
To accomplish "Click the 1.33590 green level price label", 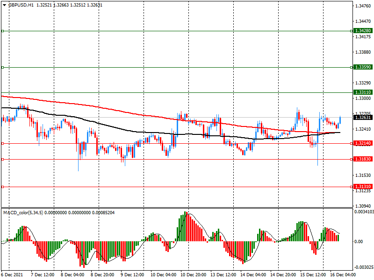I will [363, 67].
